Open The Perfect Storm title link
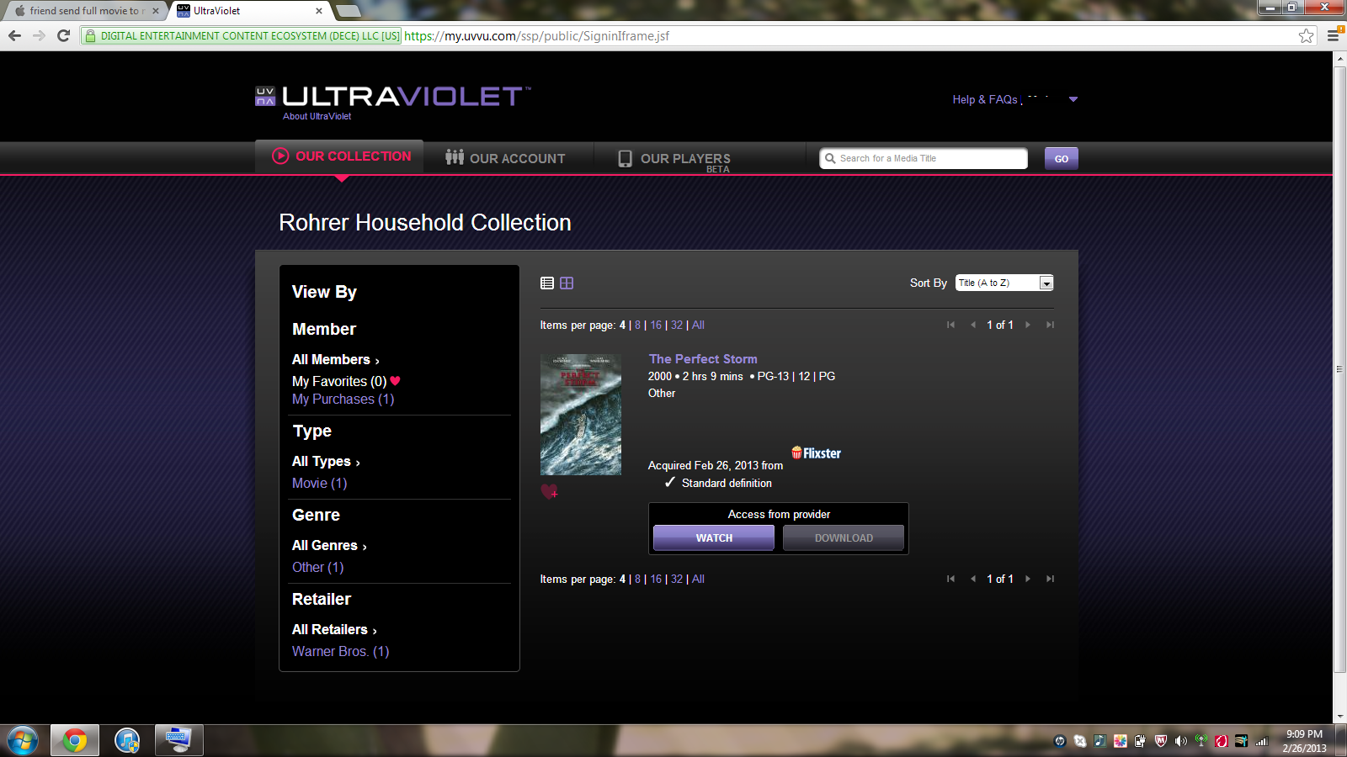1347x757 pixels. [703, 359]
